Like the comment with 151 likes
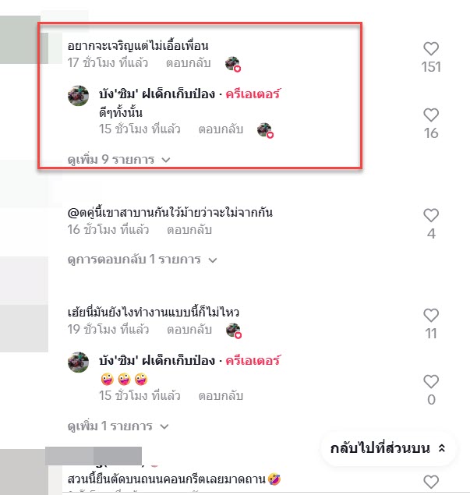Viewport: 470px width, 495px height. 431,48
